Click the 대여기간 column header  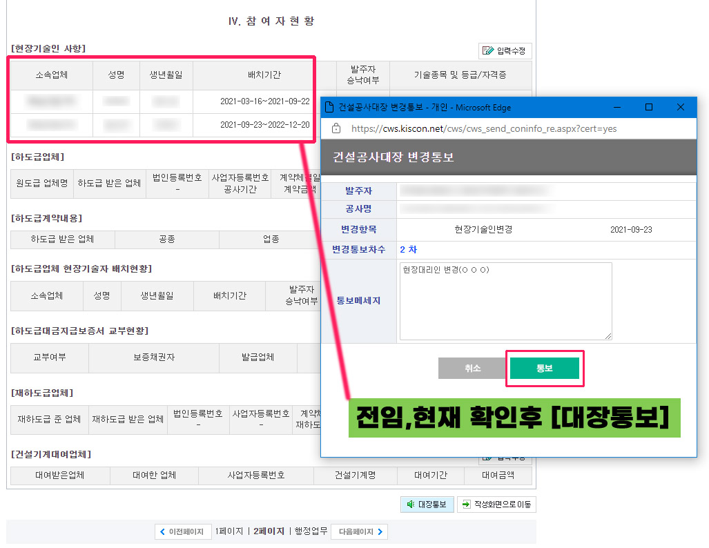(431, 476)
